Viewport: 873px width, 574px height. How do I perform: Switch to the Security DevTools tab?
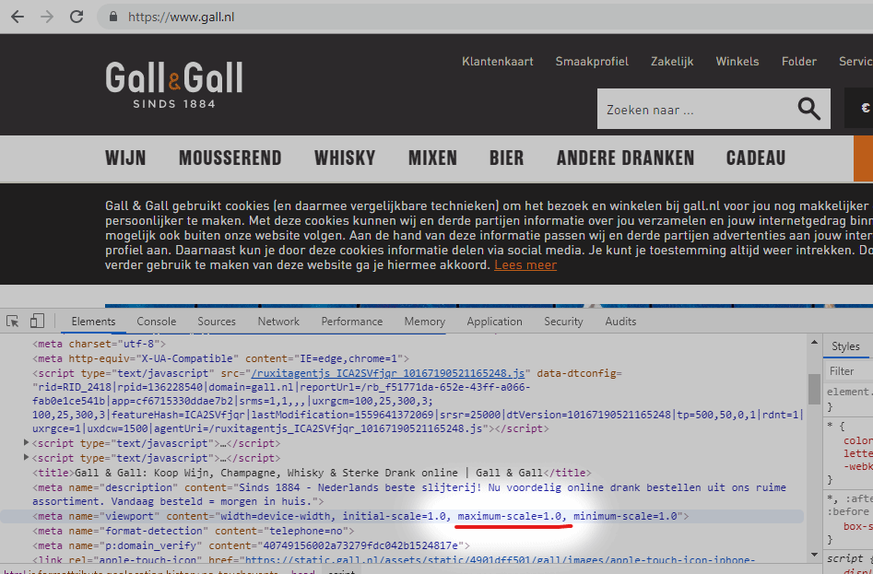563,321
